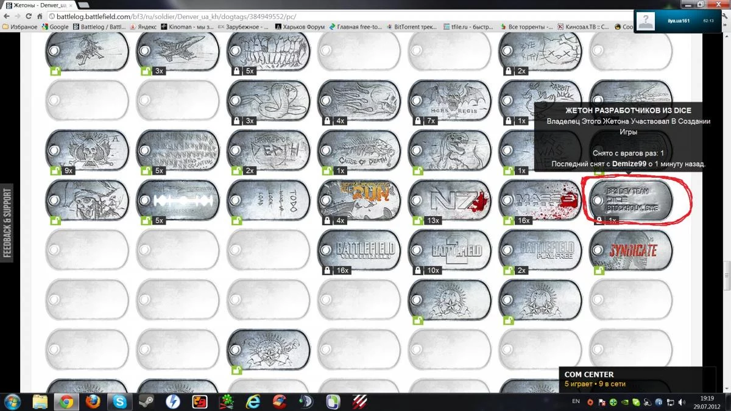Go back in browser history

pos(7,16)
